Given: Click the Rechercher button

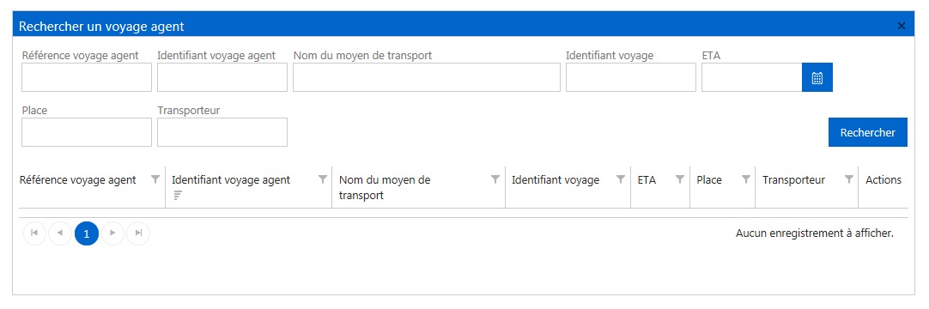Looking at the screenshot, I should pos(867,132).
